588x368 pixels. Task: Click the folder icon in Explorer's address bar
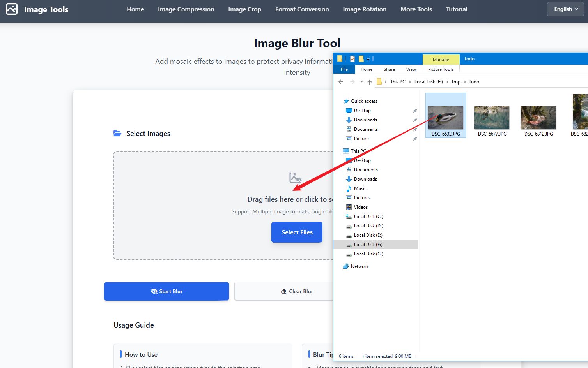[379, 82]
